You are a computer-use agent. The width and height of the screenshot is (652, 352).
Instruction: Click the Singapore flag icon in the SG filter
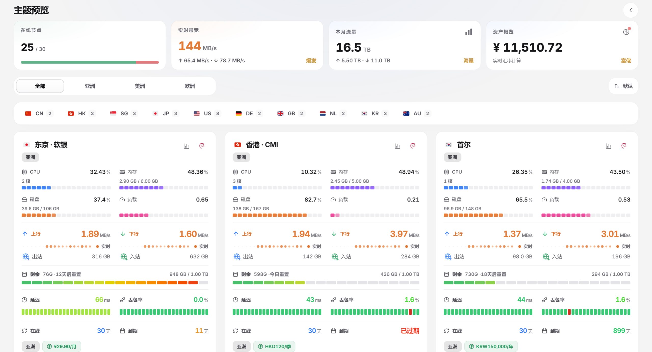point(113,114)
